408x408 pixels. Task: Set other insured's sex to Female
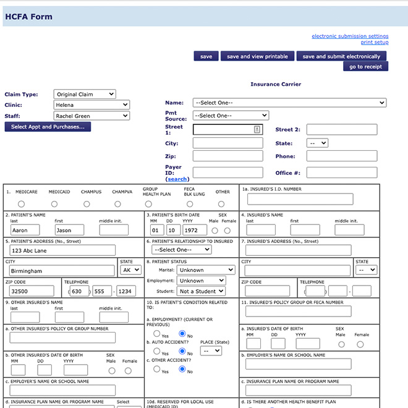[x=128, y=371]
